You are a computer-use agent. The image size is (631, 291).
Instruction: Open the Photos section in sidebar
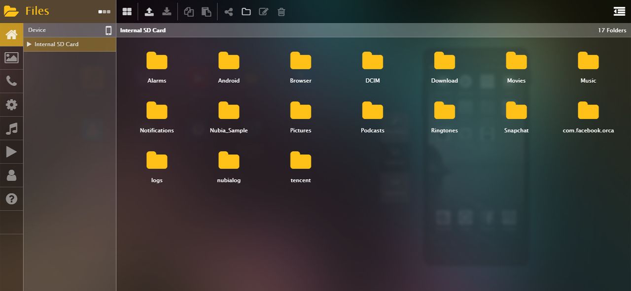(x=11, y=58)
